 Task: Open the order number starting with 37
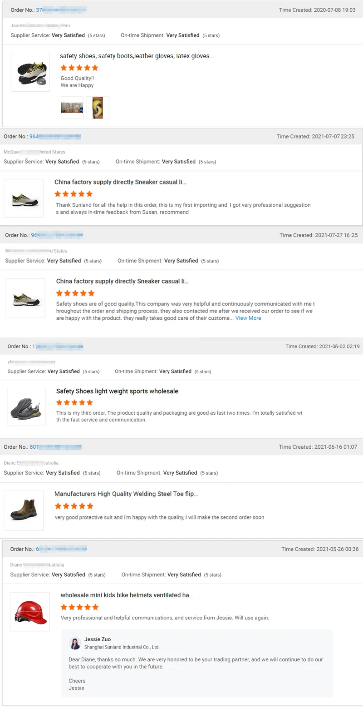click(x=61, y=10)
